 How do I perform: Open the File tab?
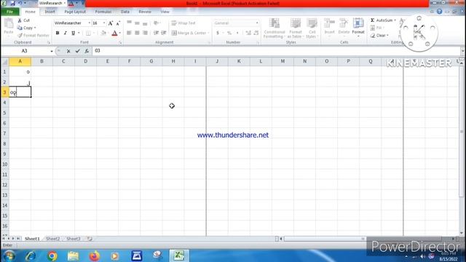click(x=9, y=12)
